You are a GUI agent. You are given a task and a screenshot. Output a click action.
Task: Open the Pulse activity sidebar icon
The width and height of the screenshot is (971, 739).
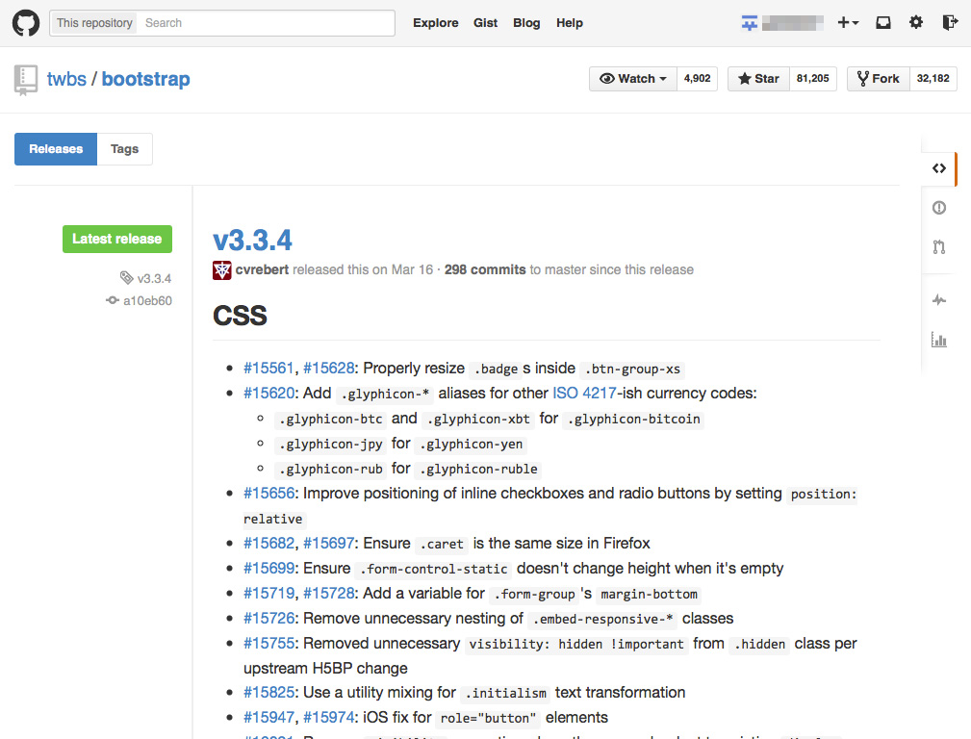tap(938, 299)
